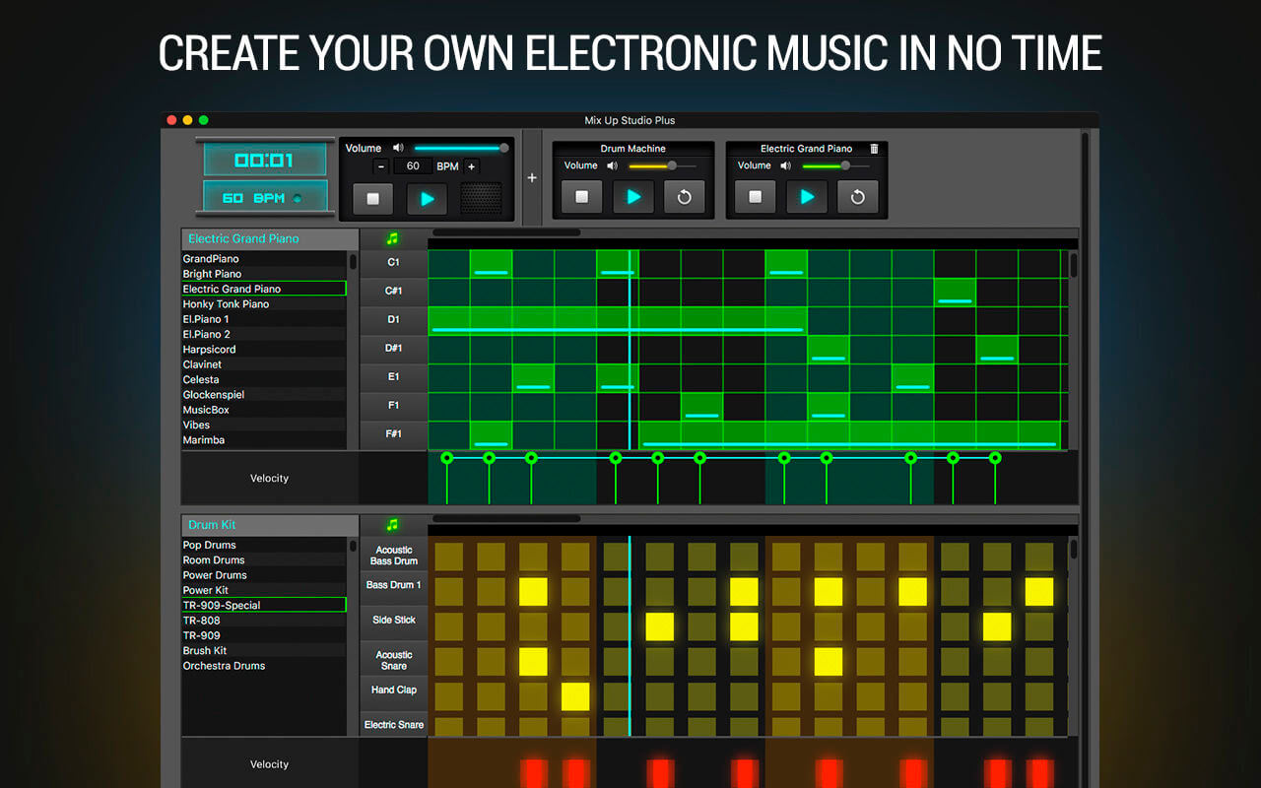1261x788 pixels.
Task: Delete the Electric Grand Piano track
Action: tap(874, 149)
